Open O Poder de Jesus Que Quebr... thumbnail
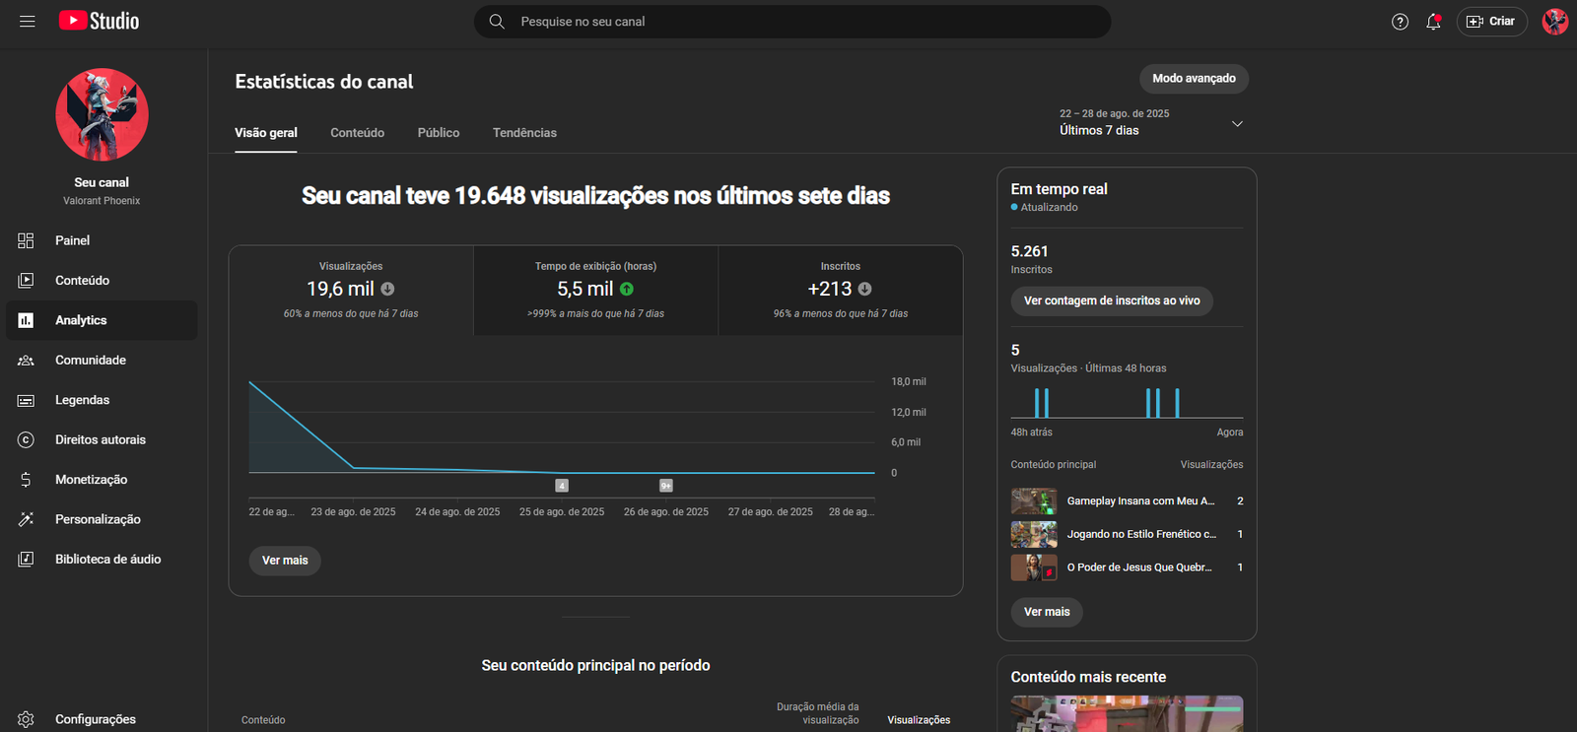1577x732 pixels. (x=1034, y=567)
